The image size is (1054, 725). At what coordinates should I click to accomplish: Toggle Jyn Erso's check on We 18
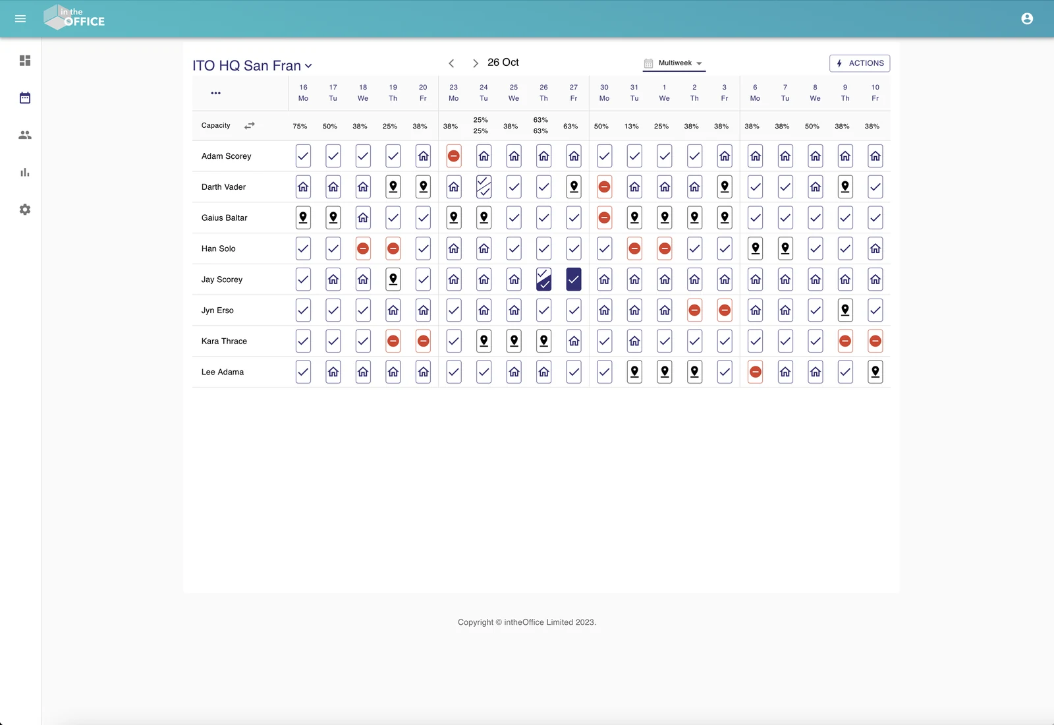coord(363,310)
